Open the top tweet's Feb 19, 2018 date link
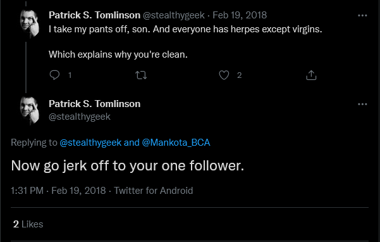The width and height of the screenshot is (380, 242). tap(240, 15)
